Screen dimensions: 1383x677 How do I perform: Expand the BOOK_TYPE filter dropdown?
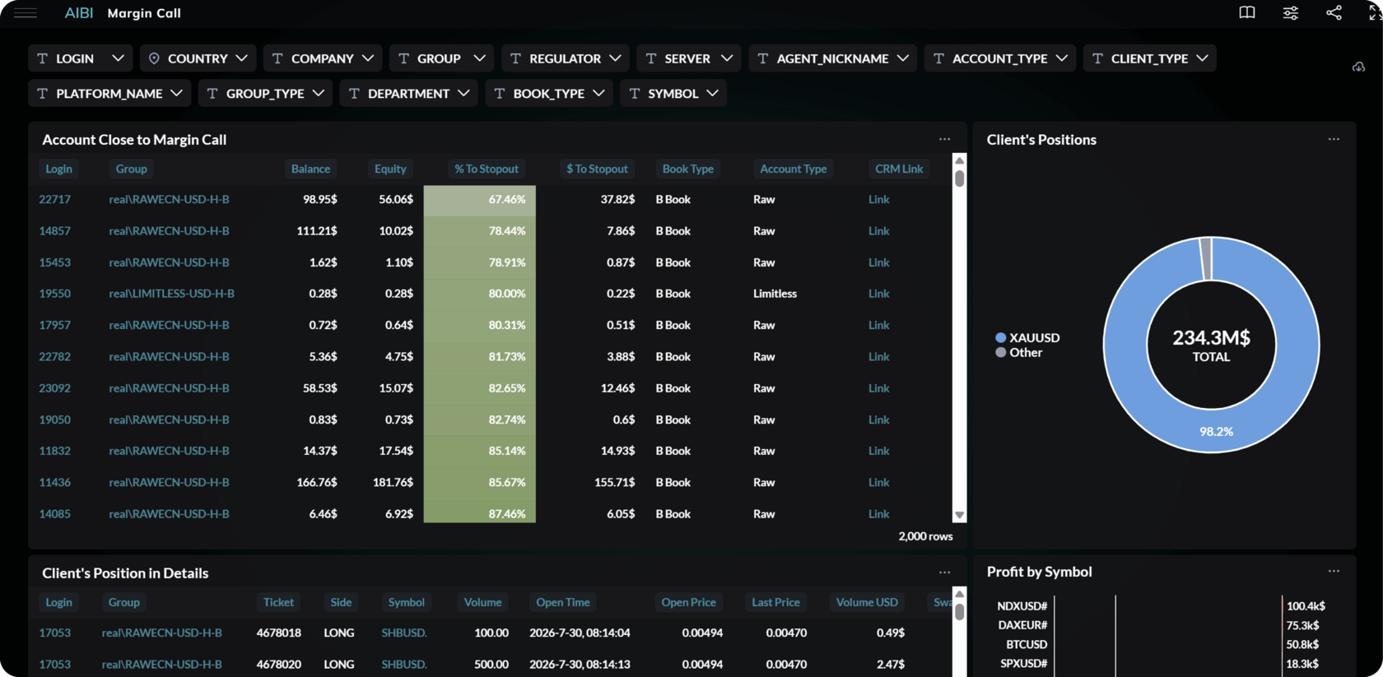549,94
